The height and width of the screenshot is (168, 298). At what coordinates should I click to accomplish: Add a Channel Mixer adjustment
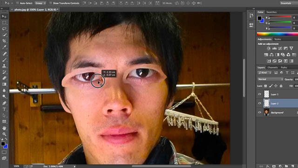point(288,55)
